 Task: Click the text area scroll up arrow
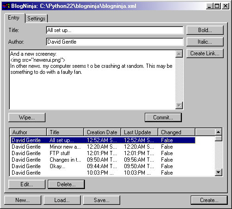coord(179,54)
